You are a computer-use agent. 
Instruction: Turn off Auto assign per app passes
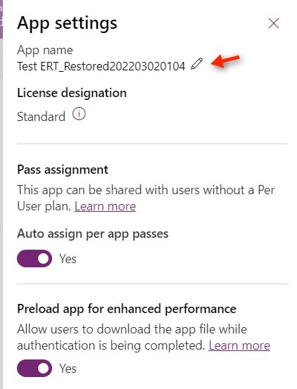point(34,258)
